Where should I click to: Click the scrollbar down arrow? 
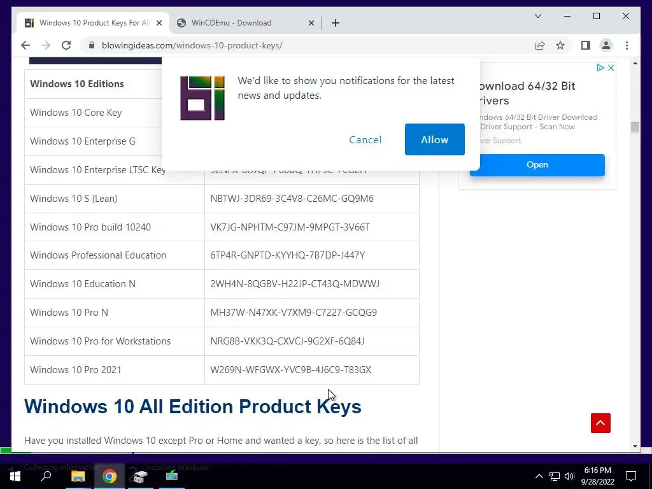(x=635, y=446)
